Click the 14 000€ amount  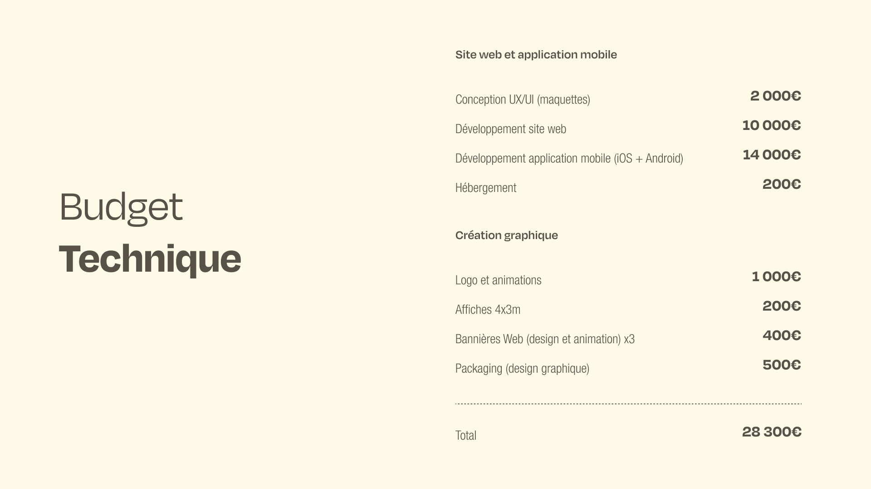(771, 155)
